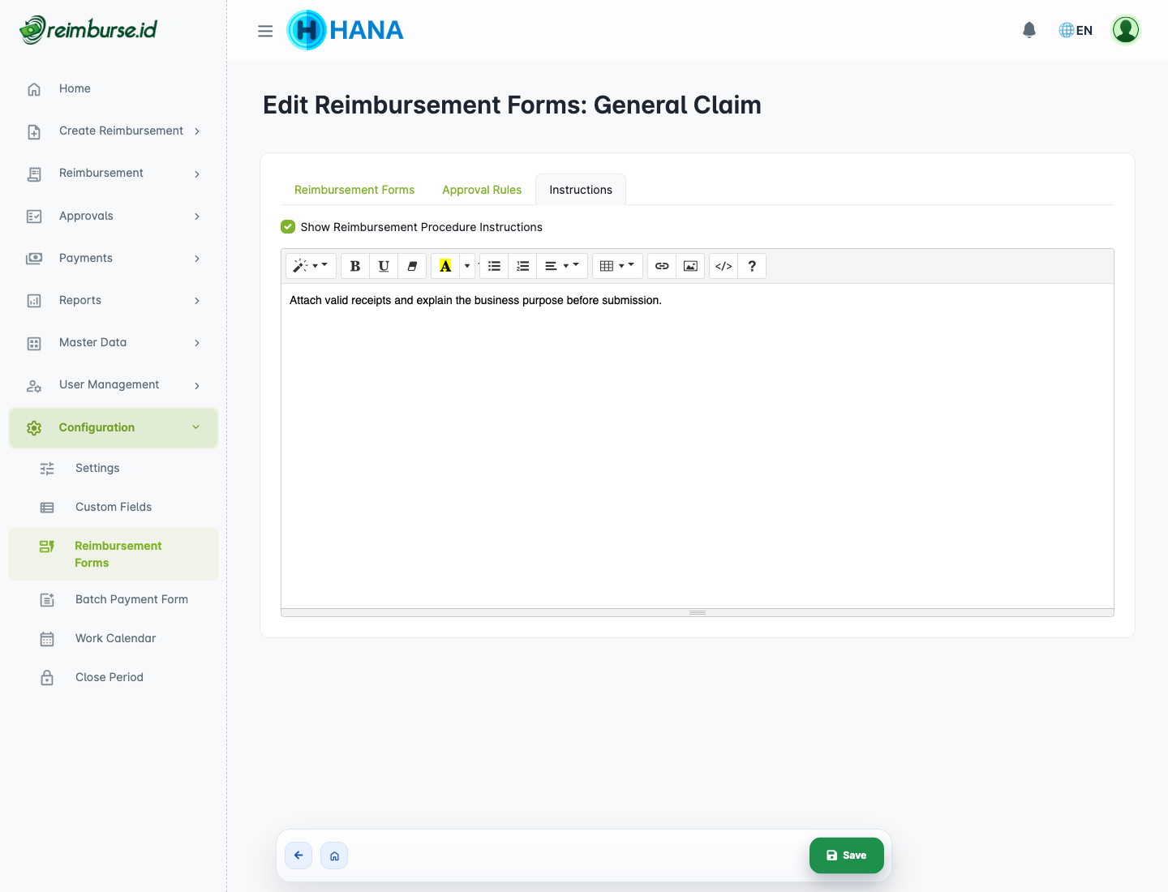Screen dimensions: 1168x892
Task: Click the eraser remove-formatting icon
Action: pos(412,266)
